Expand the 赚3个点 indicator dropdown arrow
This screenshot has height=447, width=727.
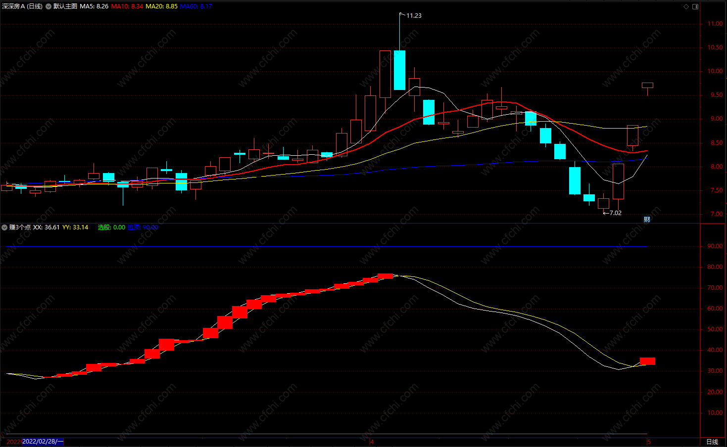coord(4,227)
